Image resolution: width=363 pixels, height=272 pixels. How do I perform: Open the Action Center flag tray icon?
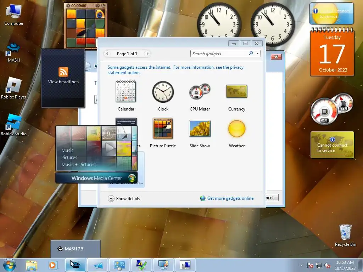click(x=310, y=265)
